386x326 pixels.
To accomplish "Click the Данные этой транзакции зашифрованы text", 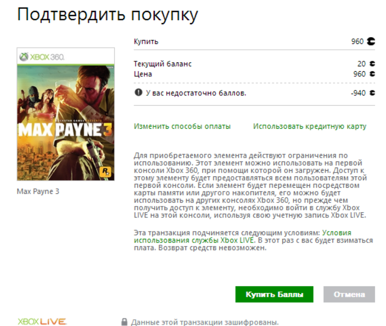I will tap(205, 322).
